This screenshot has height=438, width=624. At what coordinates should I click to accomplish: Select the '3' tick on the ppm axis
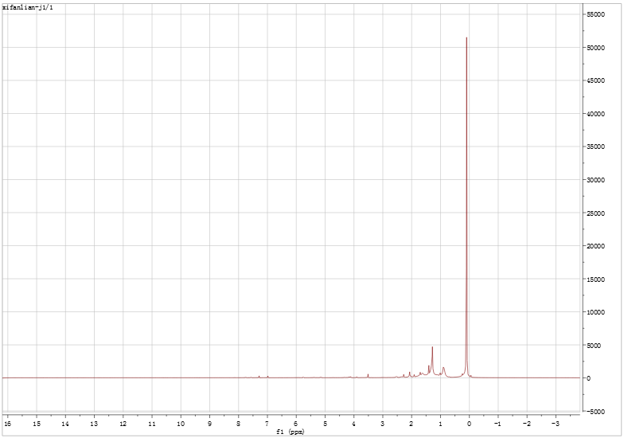382,424
